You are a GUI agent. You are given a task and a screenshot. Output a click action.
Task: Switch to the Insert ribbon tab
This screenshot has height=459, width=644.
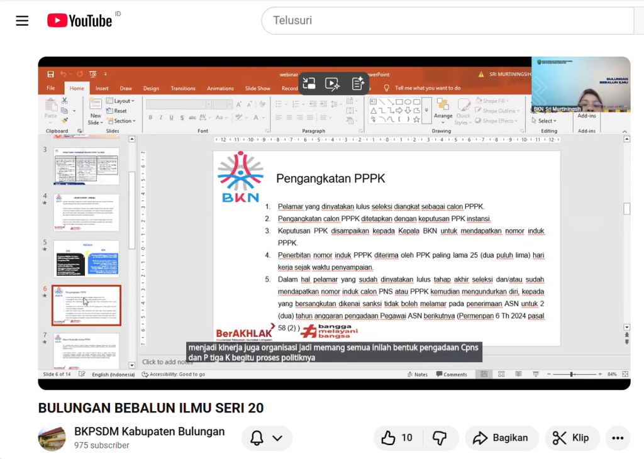tap(102, 89)
